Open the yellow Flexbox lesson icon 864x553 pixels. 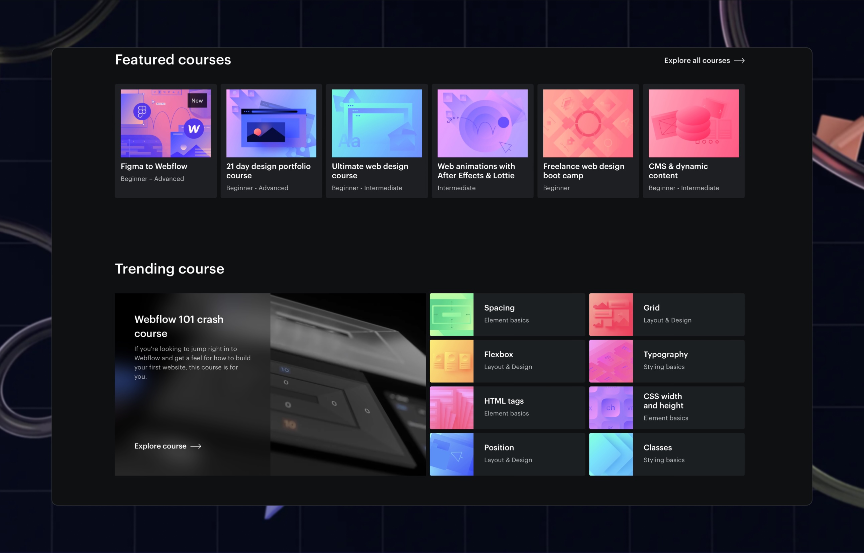(452, 361)
